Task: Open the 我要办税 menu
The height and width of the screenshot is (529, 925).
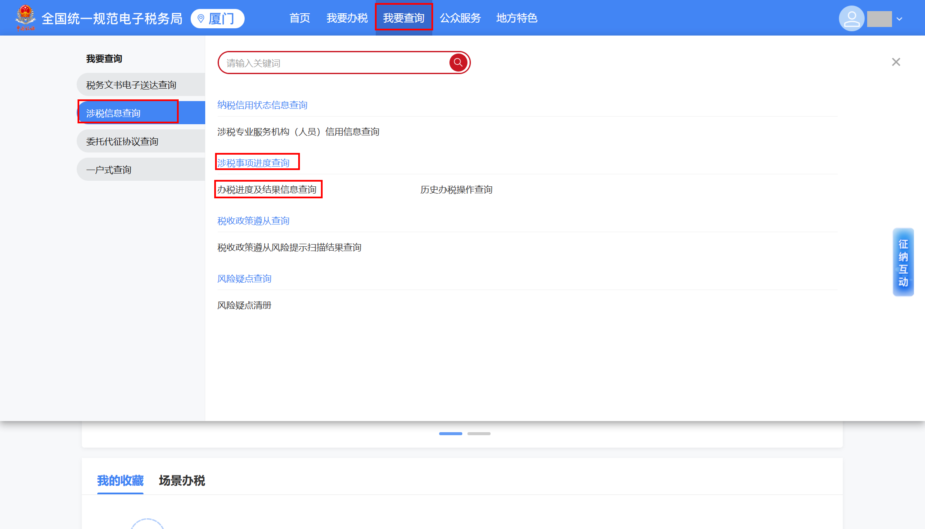Action: click(347, 18)
